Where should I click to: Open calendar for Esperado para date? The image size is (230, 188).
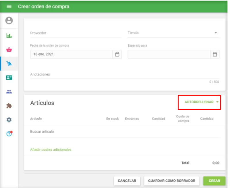click(x=215, y=54)
